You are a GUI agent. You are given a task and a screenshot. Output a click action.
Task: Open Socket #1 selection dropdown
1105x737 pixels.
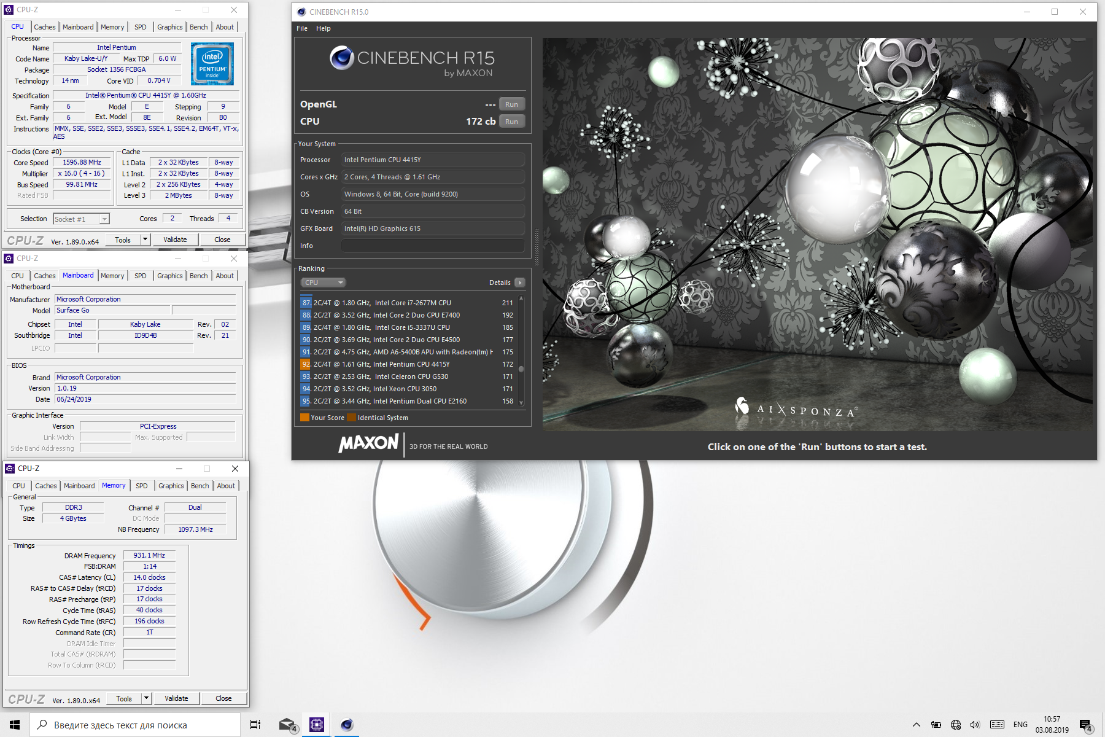81,219
